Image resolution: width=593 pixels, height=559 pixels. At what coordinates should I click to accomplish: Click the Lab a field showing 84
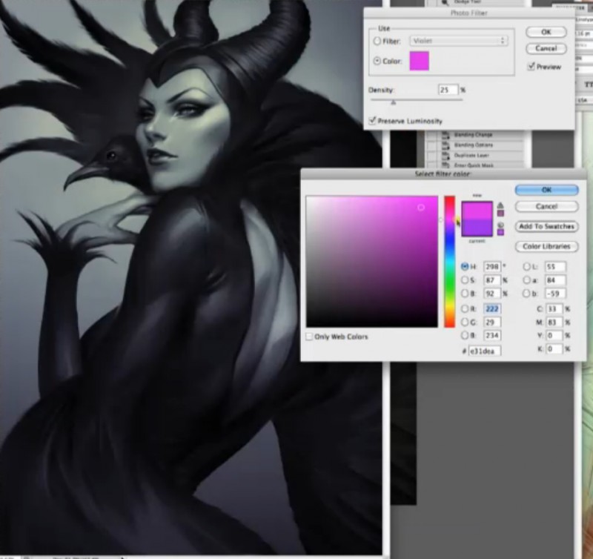pos(555,280)
